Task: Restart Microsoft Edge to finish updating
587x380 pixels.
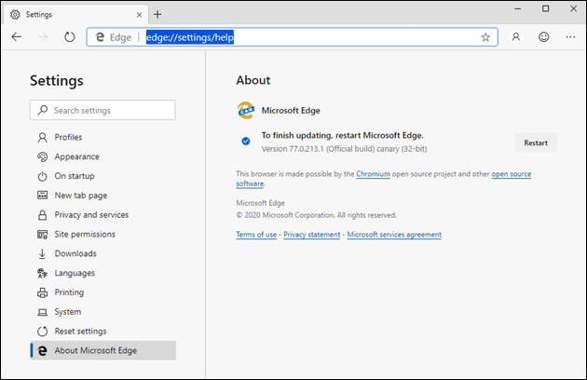Action: coord(536,142)
